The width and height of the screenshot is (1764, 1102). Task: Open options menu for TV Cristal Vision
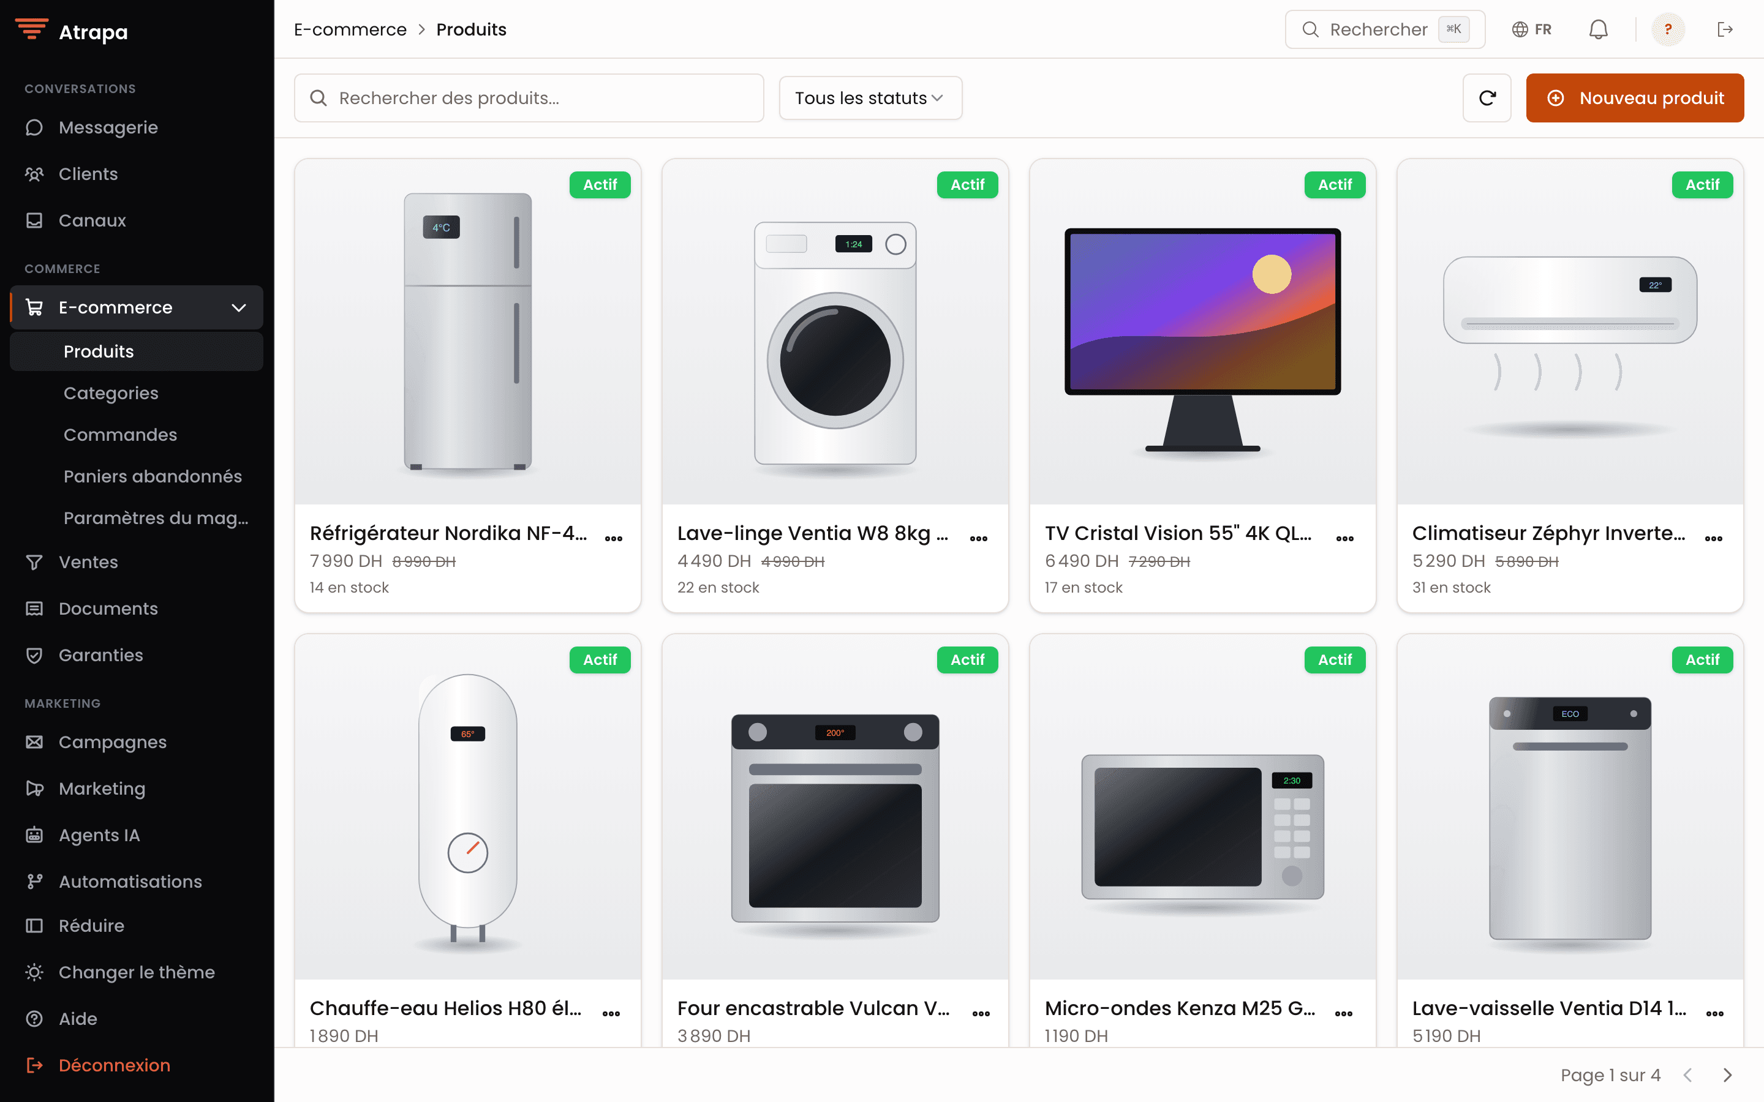(x=1345, y=539)
